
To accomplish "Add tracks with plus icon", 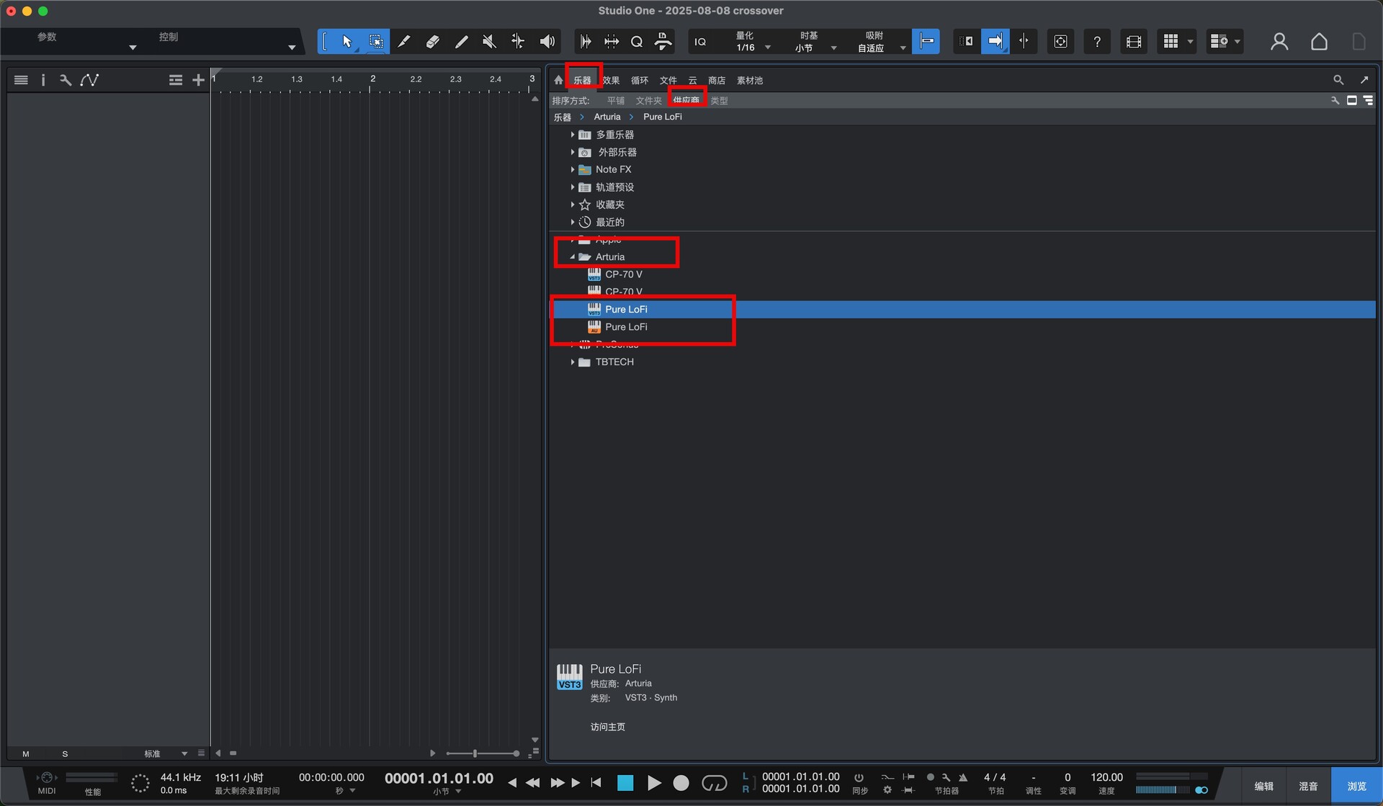I will (x=198, y=80).
